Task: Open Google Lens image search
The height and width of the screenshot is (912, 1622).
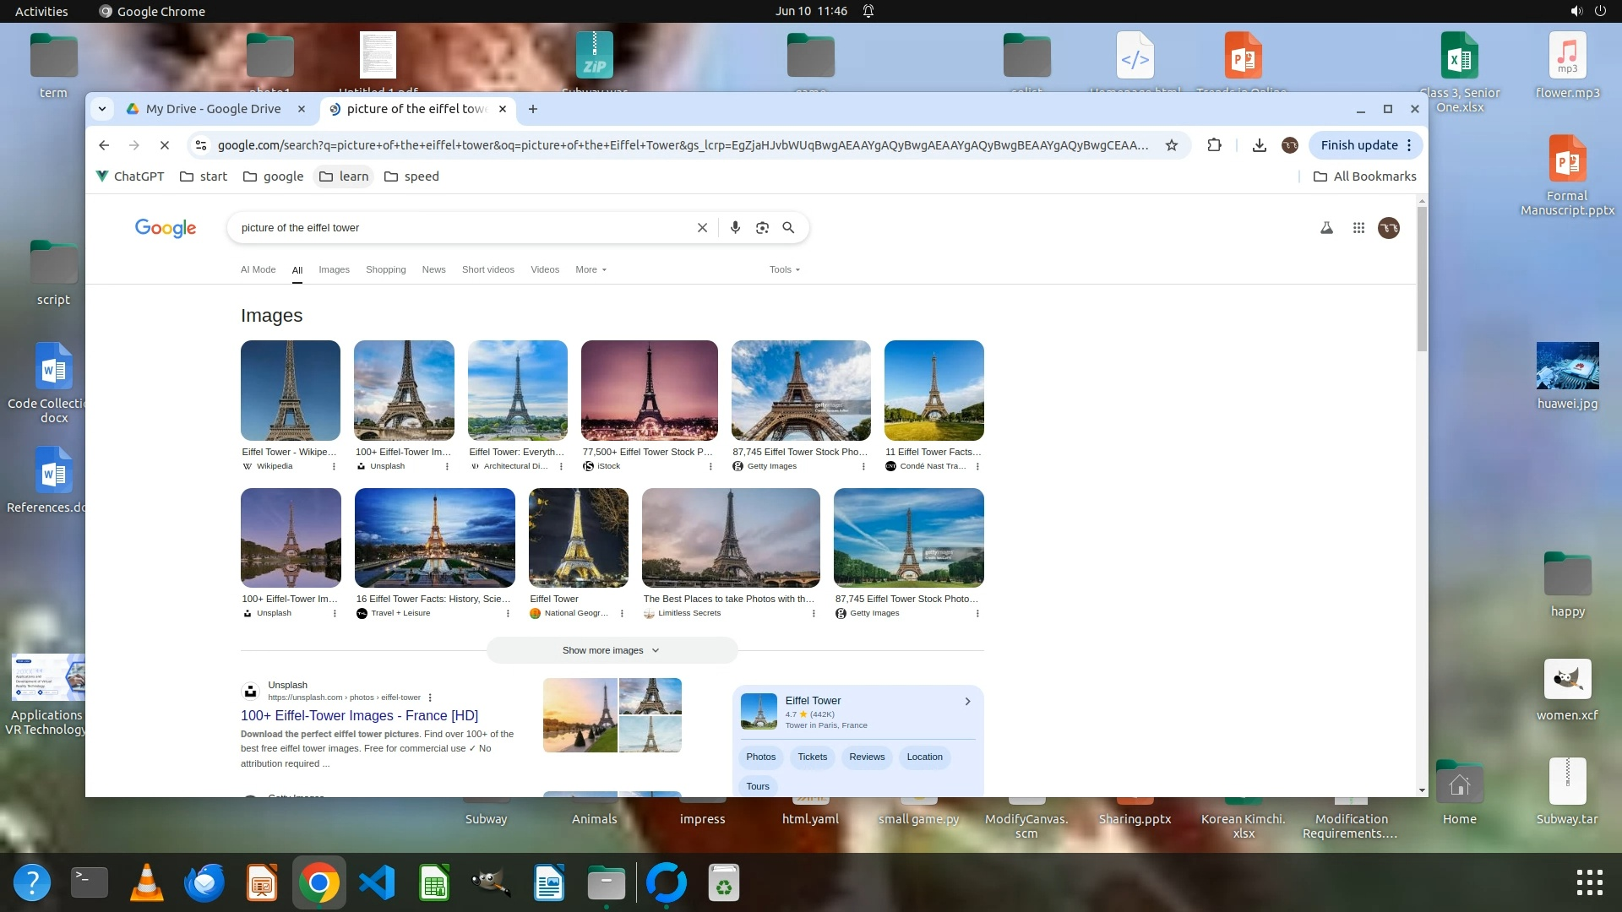Action: [x=762, y=228]
